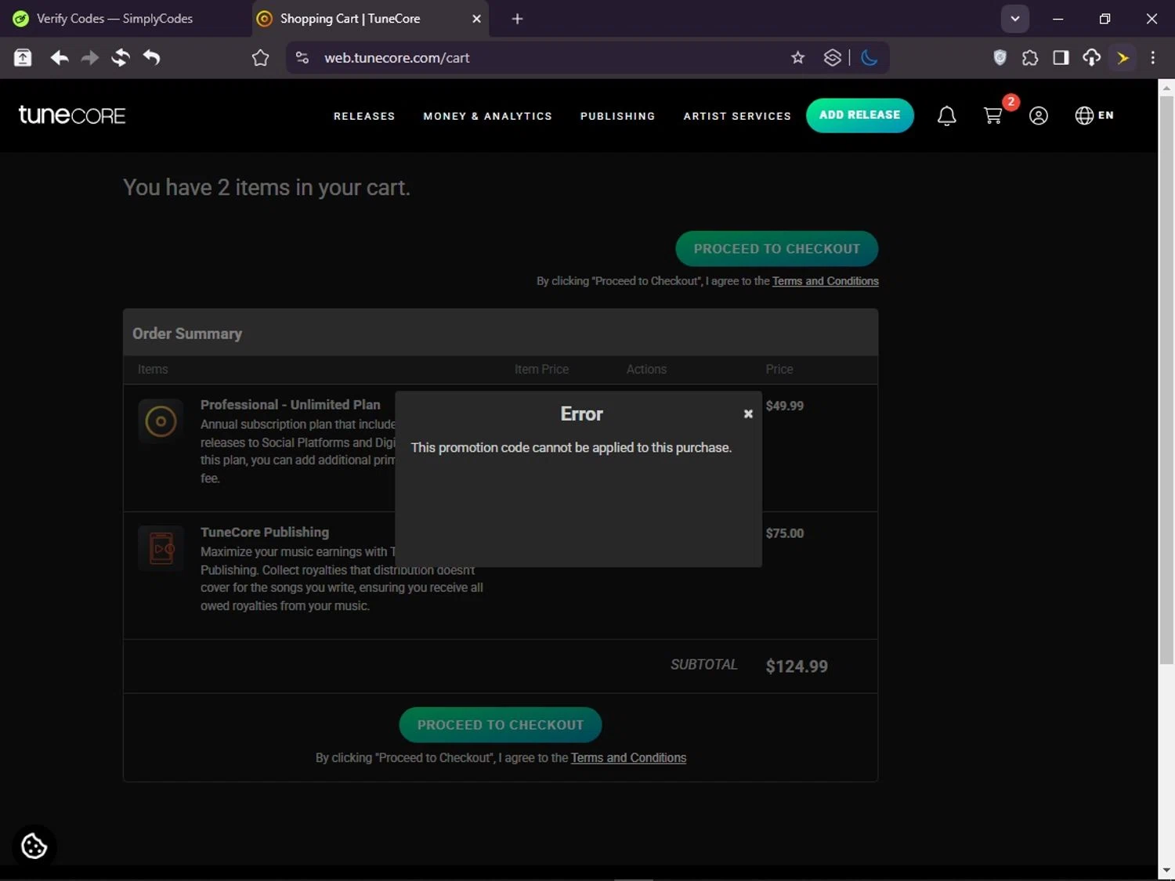Image resolution: width=1175 pixels, height=881 pixels.
Task: Toggle the moon night mode icon
Action: [x=869, y=57]
